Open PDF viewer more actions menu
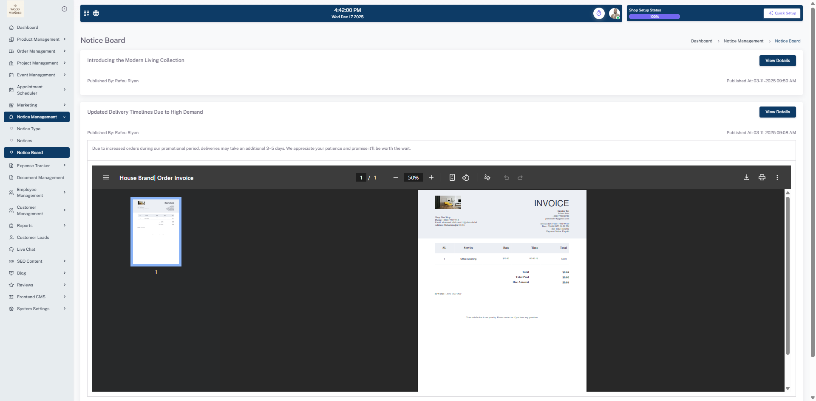816x401 pixels. click(x=777, y=177)
